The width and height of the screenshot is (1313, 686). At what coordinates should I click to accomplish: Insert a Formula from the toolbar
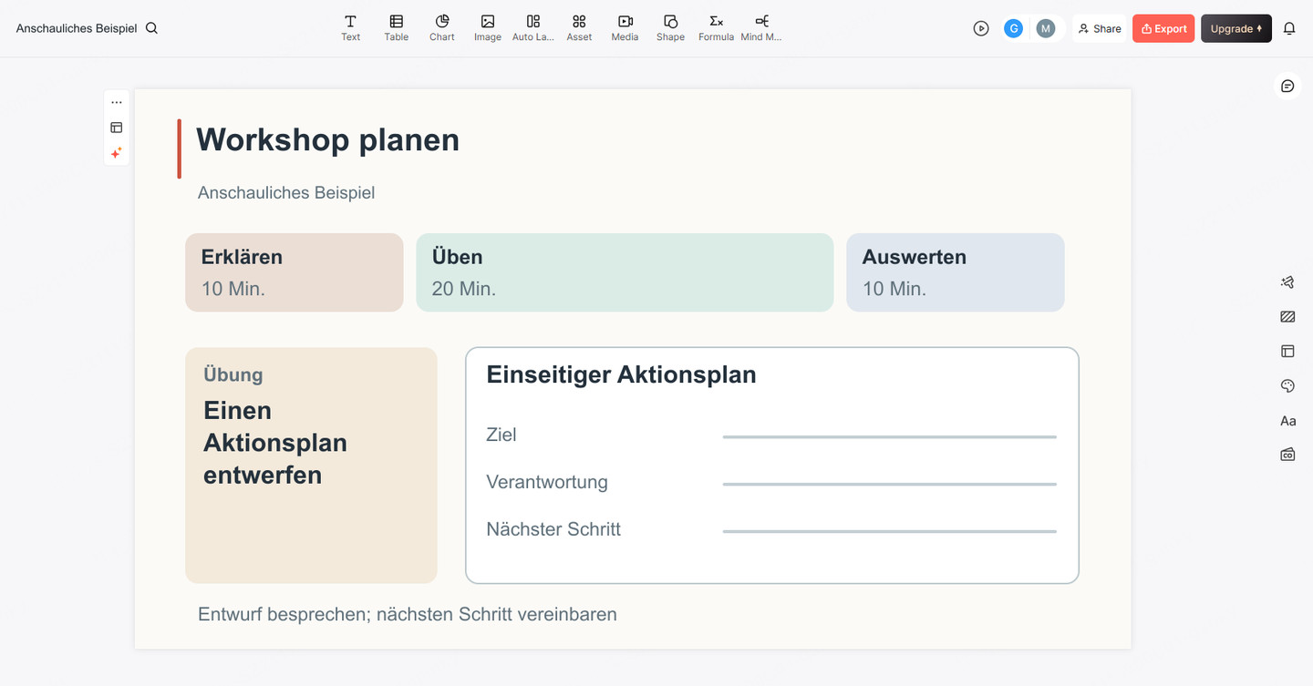[716, 27]
